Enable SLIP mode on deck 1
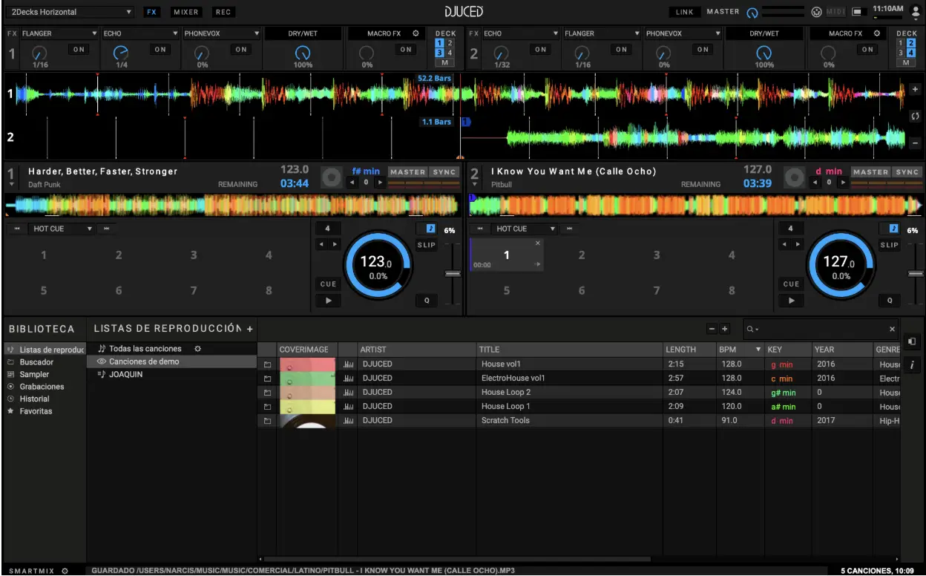Viewport: 926px width, 576px height. [x=427, y=245]
